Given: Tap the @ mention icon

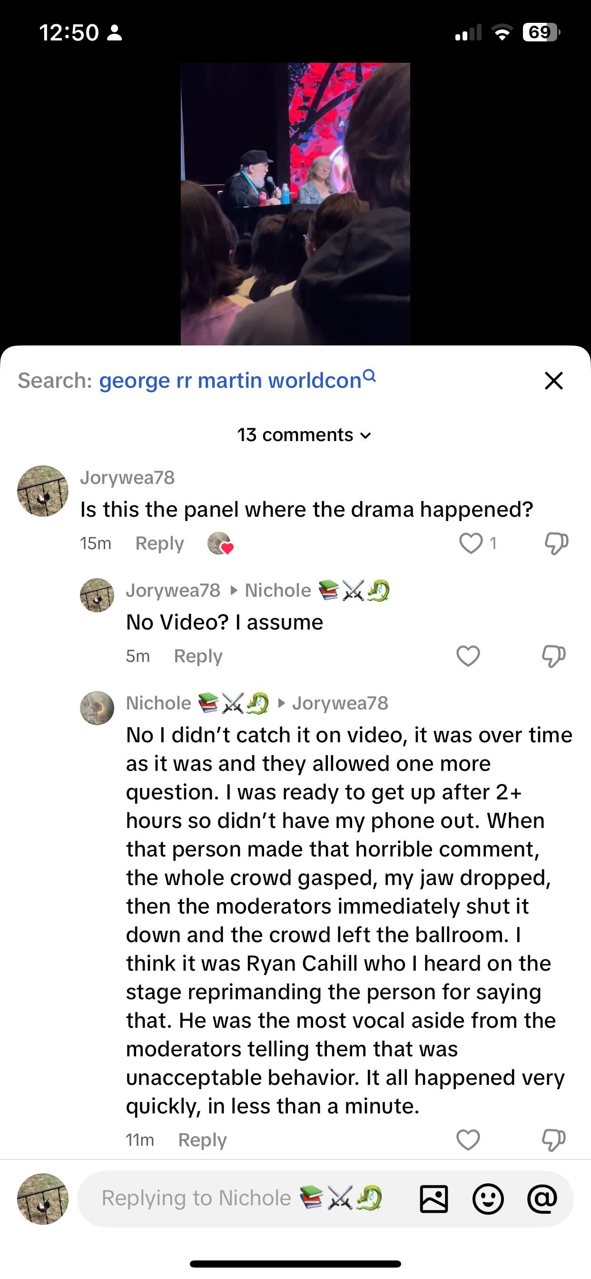Looking at the screenshot, I should point(542,1199).
